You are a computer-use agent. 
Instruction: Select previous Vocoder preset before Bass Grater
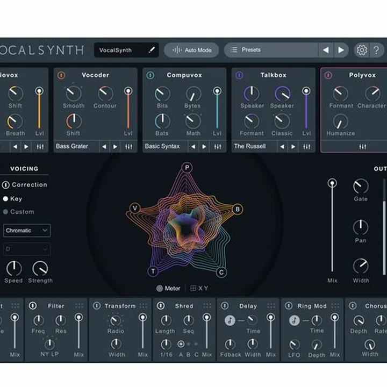pos(104,147)
